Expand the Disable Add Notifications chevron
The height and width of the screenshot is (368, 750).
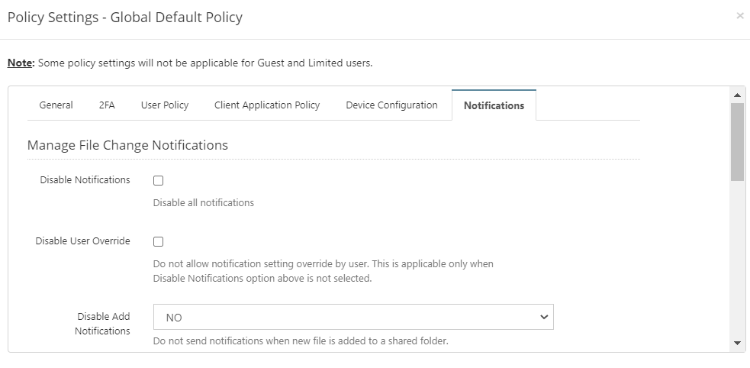pos(544,317)
